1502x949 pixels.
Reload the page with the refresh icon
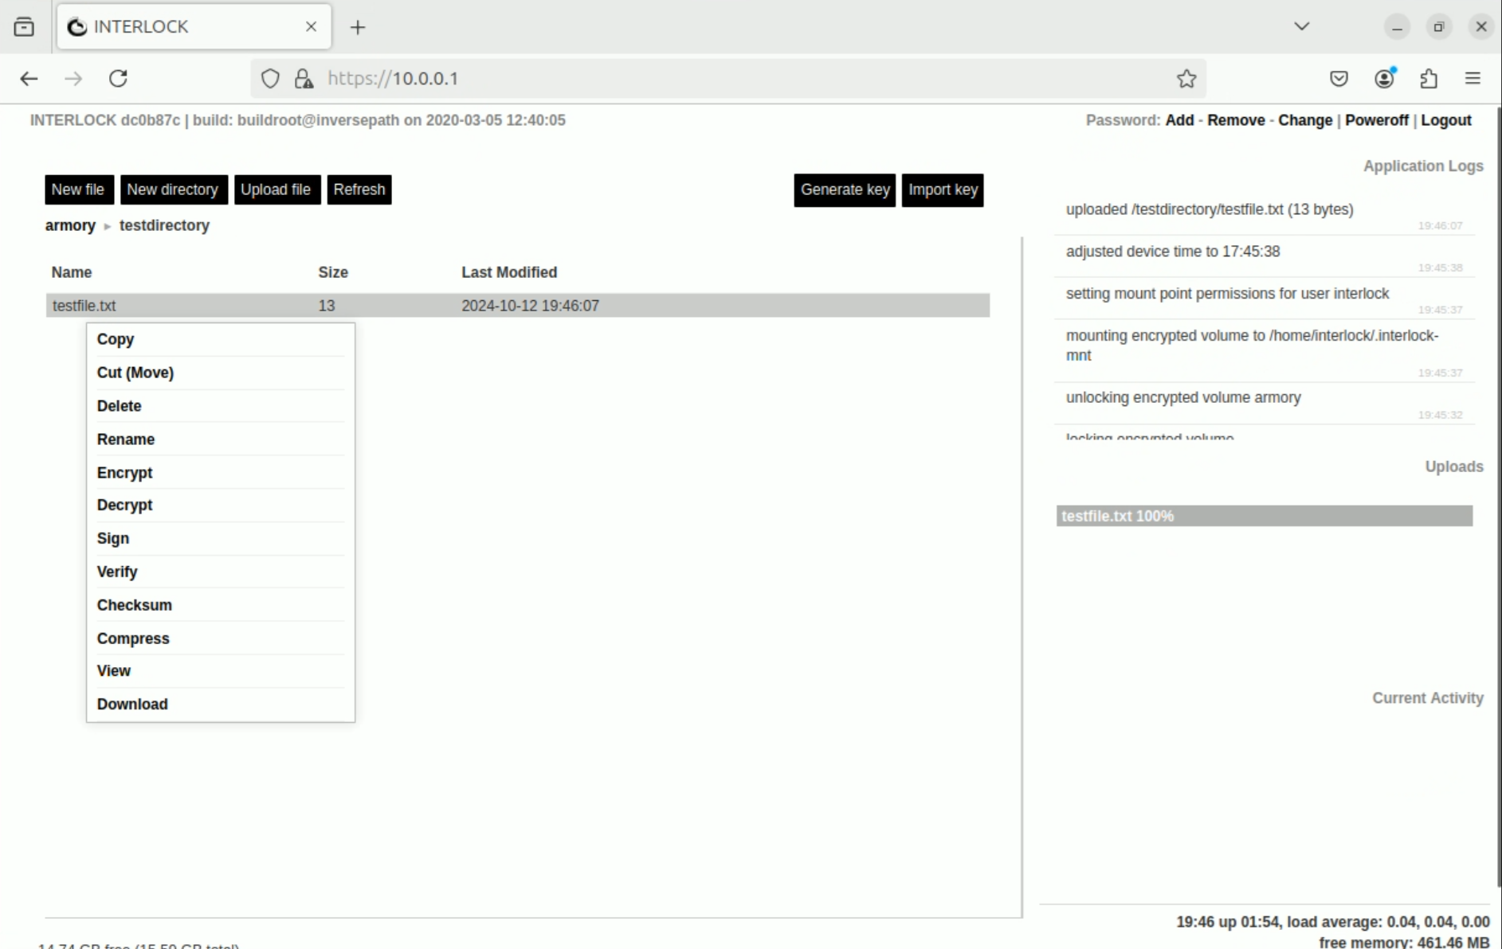[x=118, y=78]
